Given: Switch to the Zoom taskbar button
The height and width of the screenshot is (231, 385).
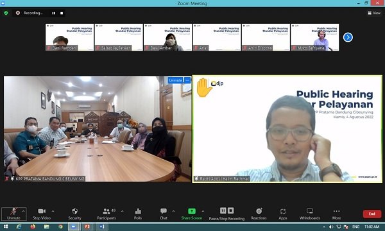Looking at the screenshot, I should (x=73, y=227).
